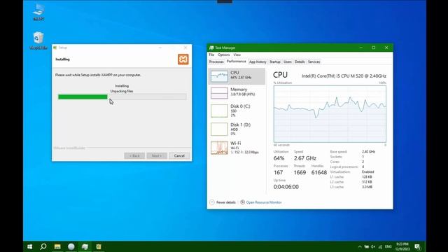Click the 2.67 GHz speed value

click(305, 158)
